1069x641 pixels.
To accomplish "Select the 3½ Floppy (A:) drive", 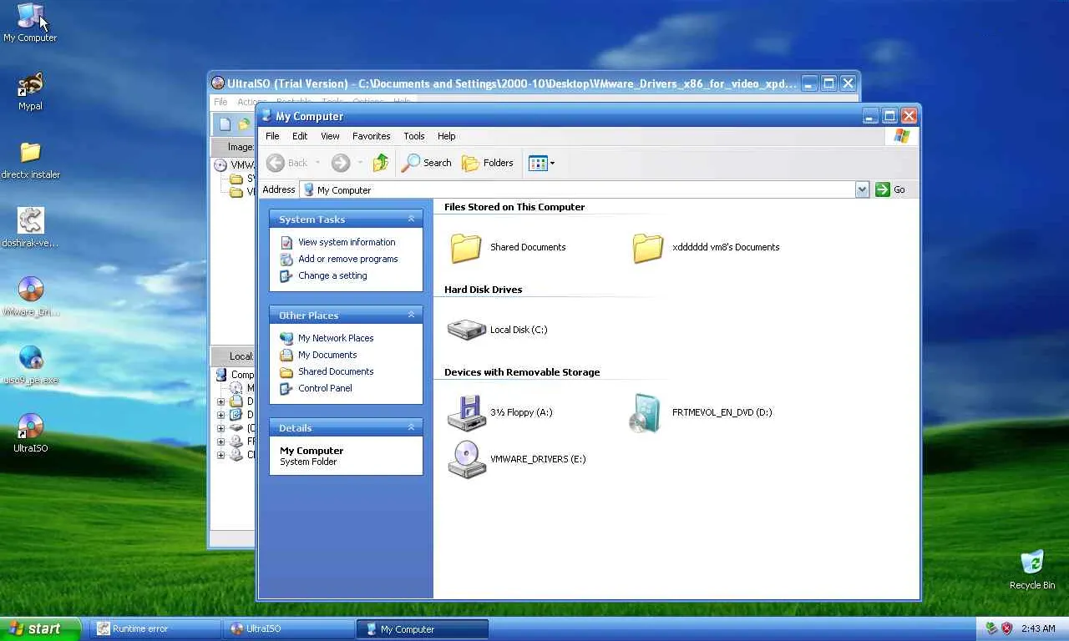I will pos(500,412).
